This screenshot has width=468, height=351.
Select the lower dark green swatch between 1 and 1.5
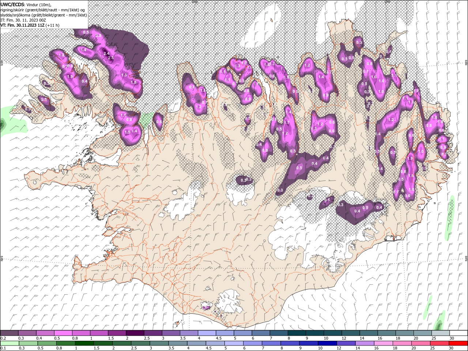[84, 343]
